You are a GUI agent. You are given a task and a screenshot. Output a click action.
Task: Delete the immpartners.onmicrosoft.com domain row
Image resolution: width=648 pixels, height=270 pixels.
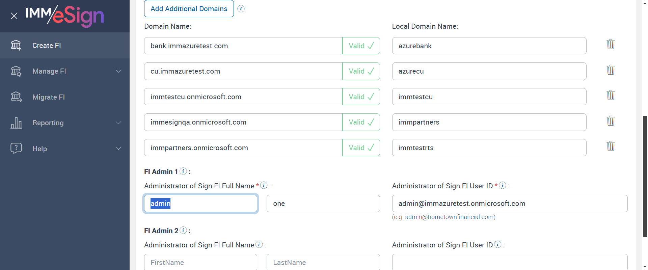611,146
